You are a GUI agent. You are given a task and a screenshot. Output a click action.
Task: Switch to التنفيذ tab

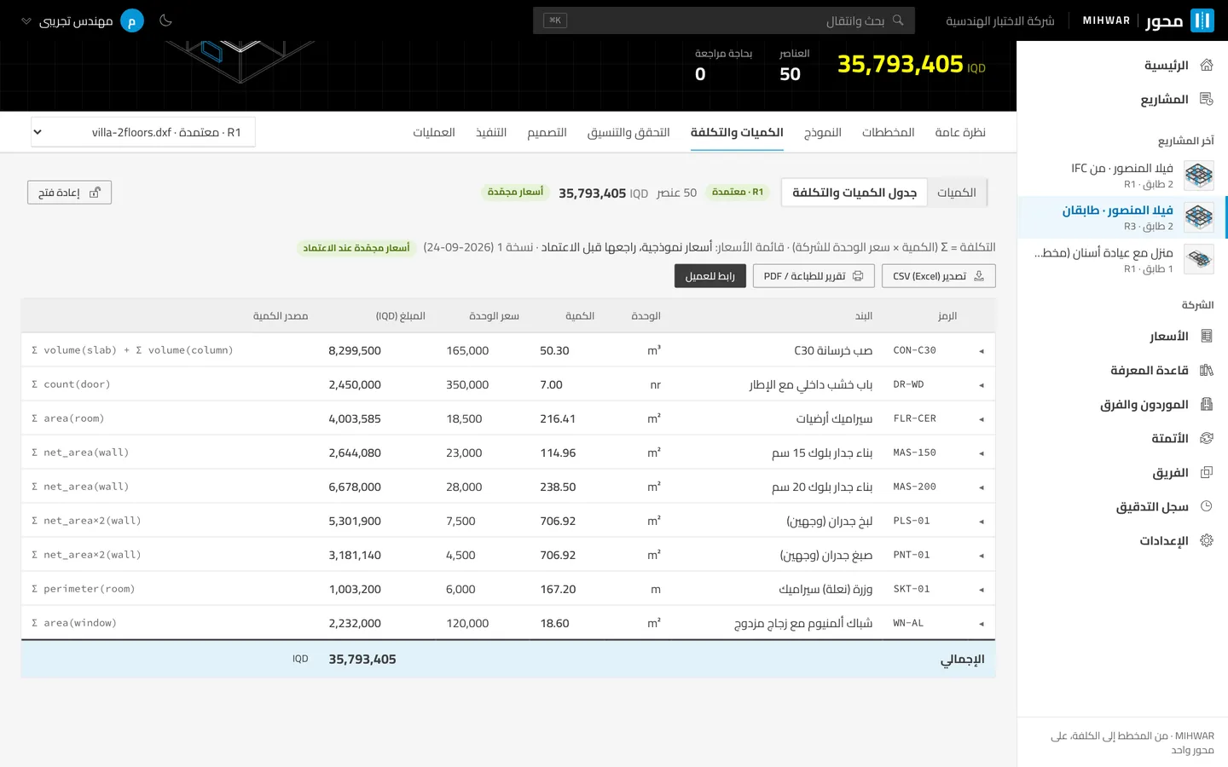click(491, 132)
